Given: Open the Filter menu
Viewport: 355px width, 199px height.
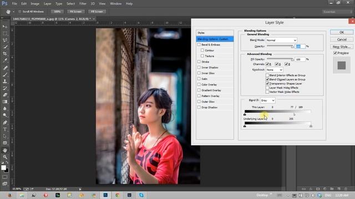Looking at the screenshot, I should [x=83, y=4].
